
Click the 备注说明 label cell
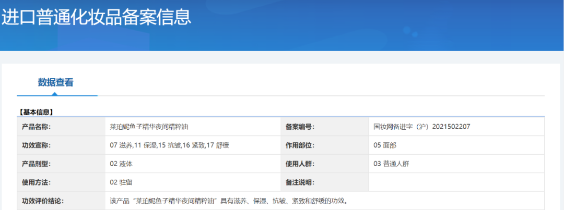pyautogui.click(x=325, y=182)
